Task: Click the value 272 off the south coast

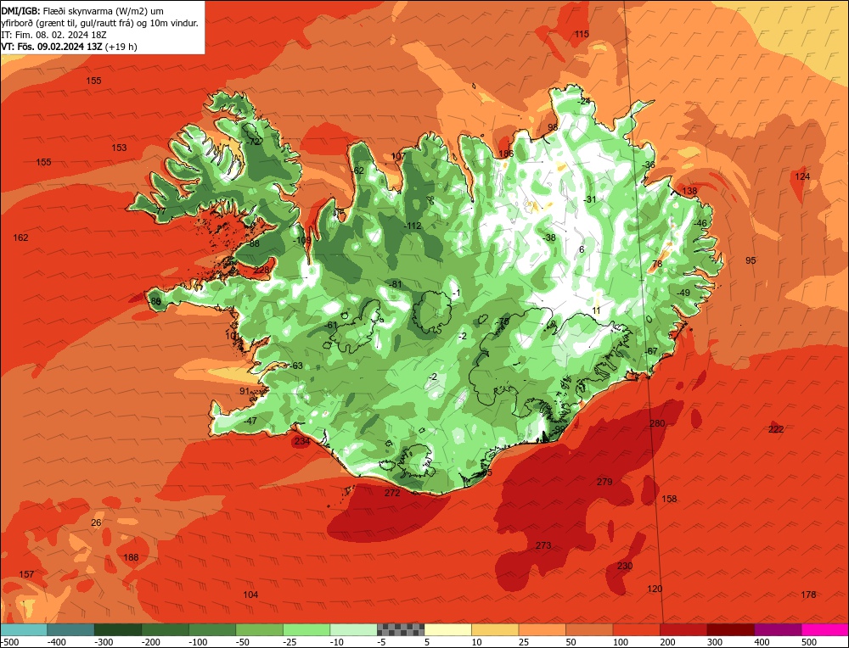Action: point(392,493)
